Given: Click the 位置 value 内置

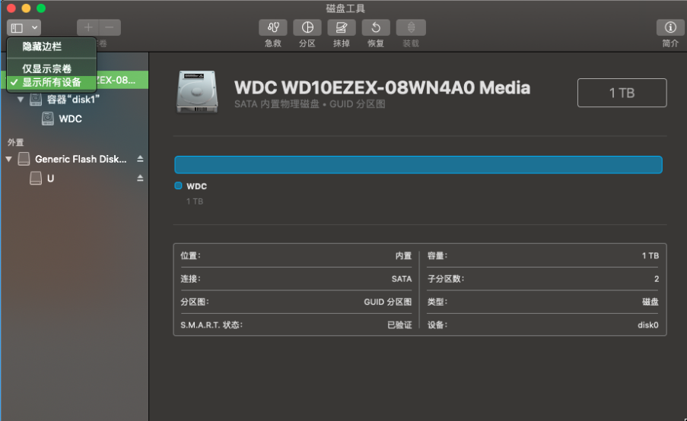Looking at the screenshot, I should click(x=403, y=255).
